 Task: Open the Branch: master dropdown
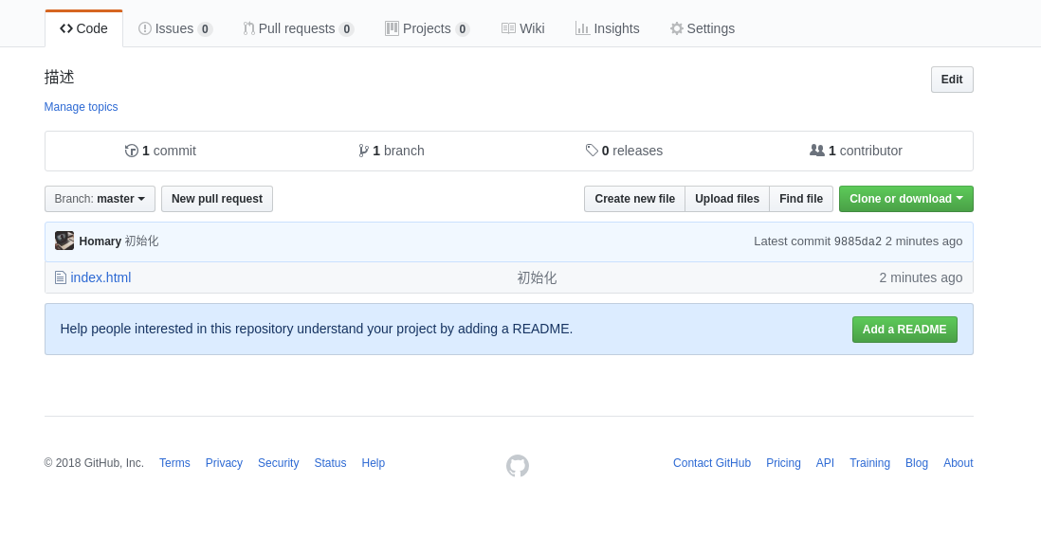[100, 199]
